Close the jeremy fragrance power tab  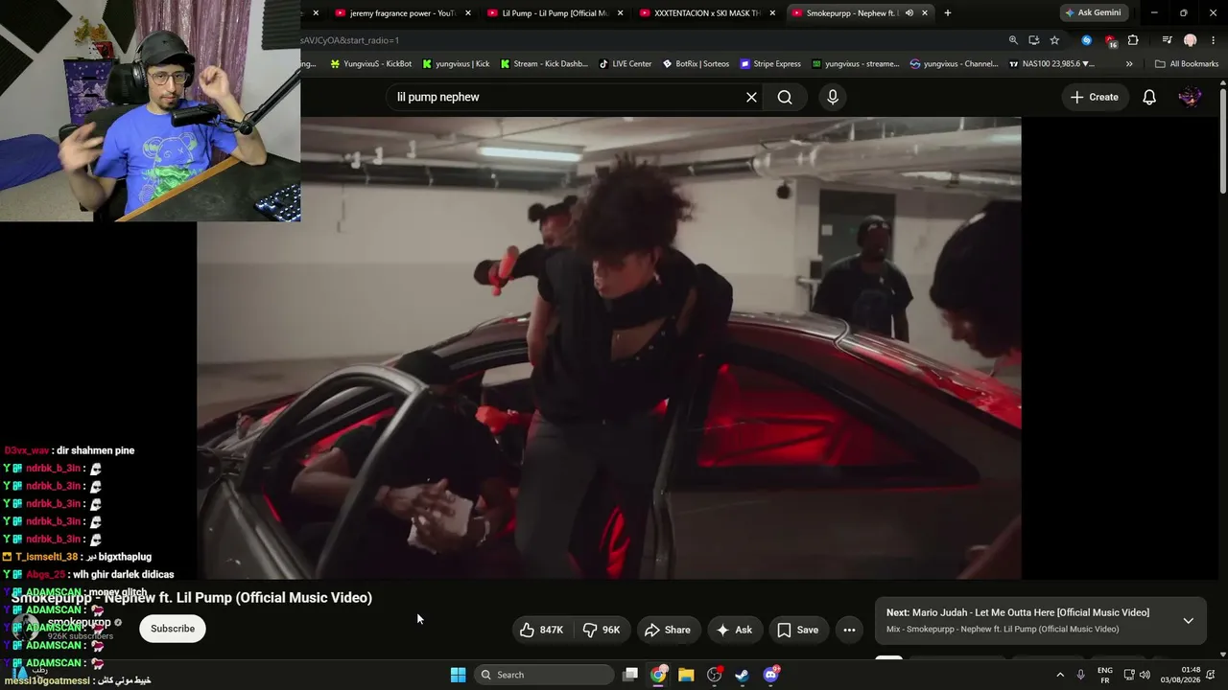468,13
